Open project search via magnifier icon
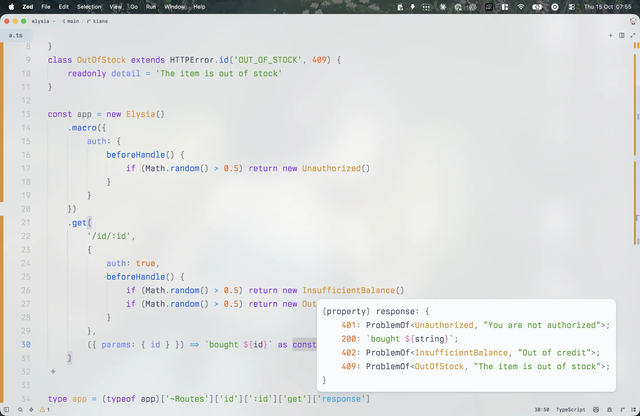Viewport: 640px width, 416px height. pos(20,410)
